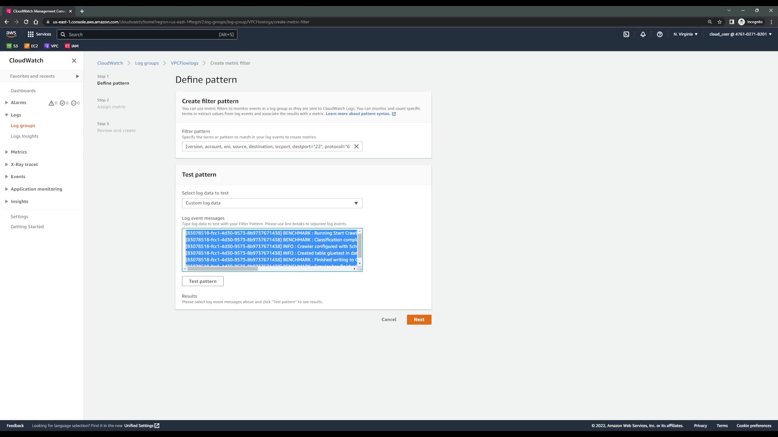This screenshot has width=778, height=437.
Task: Clear the filter pattern with X icon
Action: point(356,146)
